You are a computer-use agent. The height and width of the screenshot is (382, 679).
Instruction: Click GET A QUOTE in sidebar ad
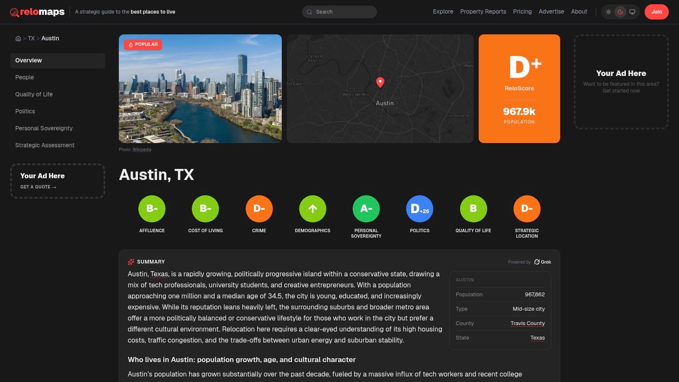click(x=38, y=187)
